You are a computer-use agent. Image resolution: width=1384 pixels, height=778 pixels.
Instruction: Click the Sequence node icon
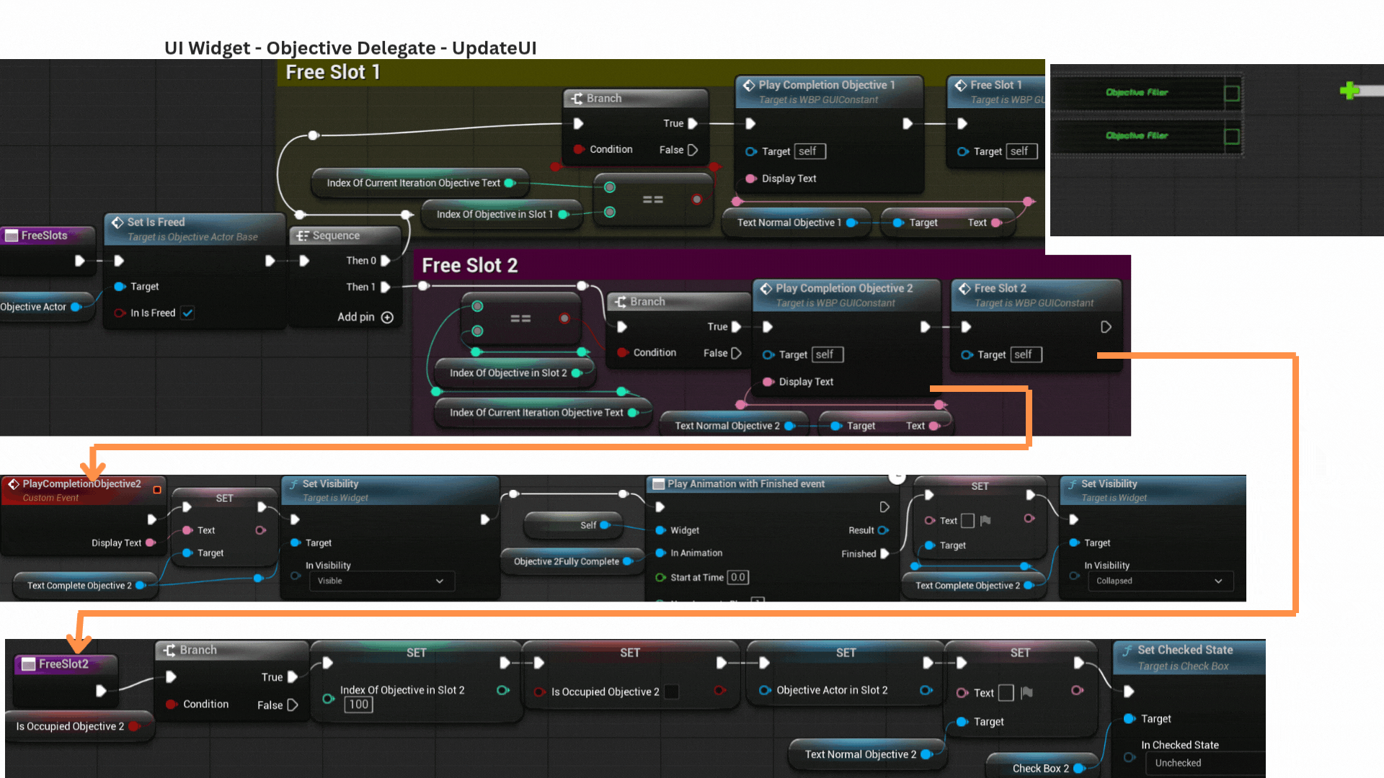pos(302,236)
